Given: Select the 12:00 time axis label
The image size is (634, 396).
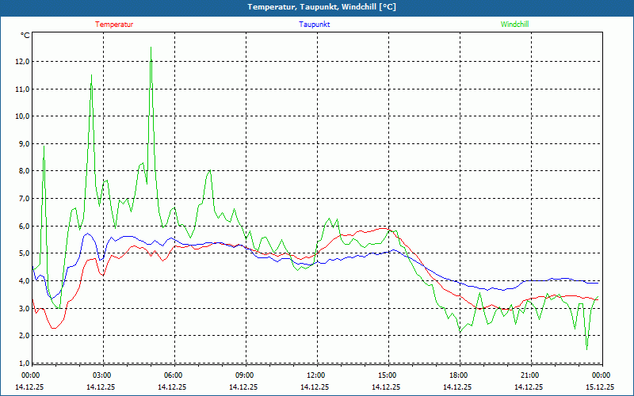Looking at the screenshot, I should click(x=315, y=375).
